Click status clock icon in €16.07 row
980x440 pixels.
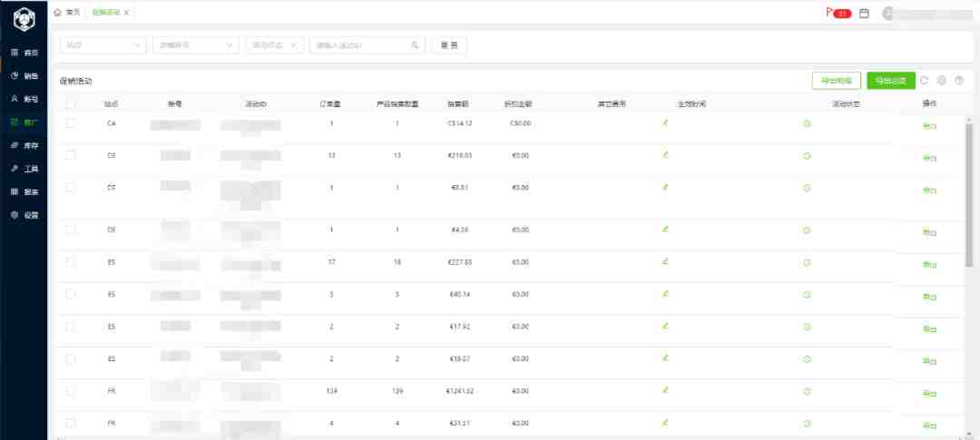pyautogui.click(x=807, y=359)
